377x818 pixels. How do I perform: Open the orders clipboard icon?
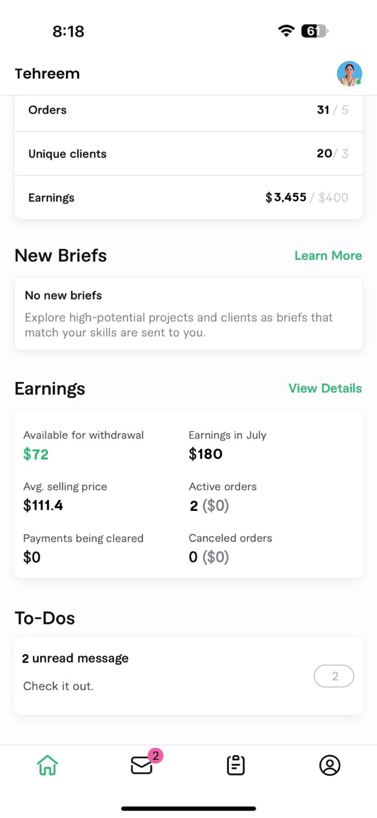[x=236, y=765]
